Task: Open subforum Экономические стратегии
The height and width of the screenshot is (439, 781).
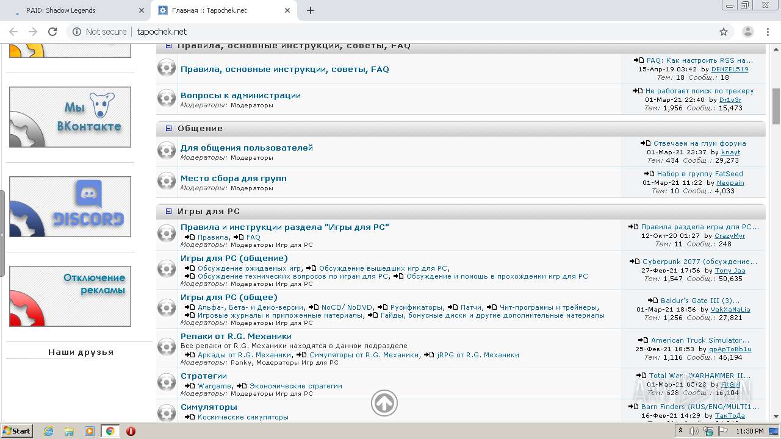Action: coord(296,386)
